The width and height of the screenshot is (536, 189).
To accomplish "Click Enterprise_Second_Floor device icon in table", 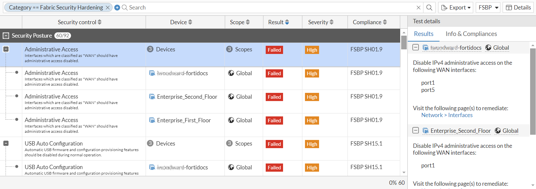I will click(x=152, y=97).
